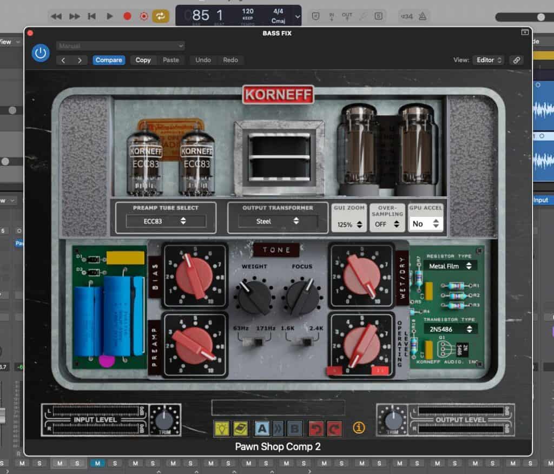Open the manual book icon
The height and width of the screenshot is (474, 554).
point(241,429)
